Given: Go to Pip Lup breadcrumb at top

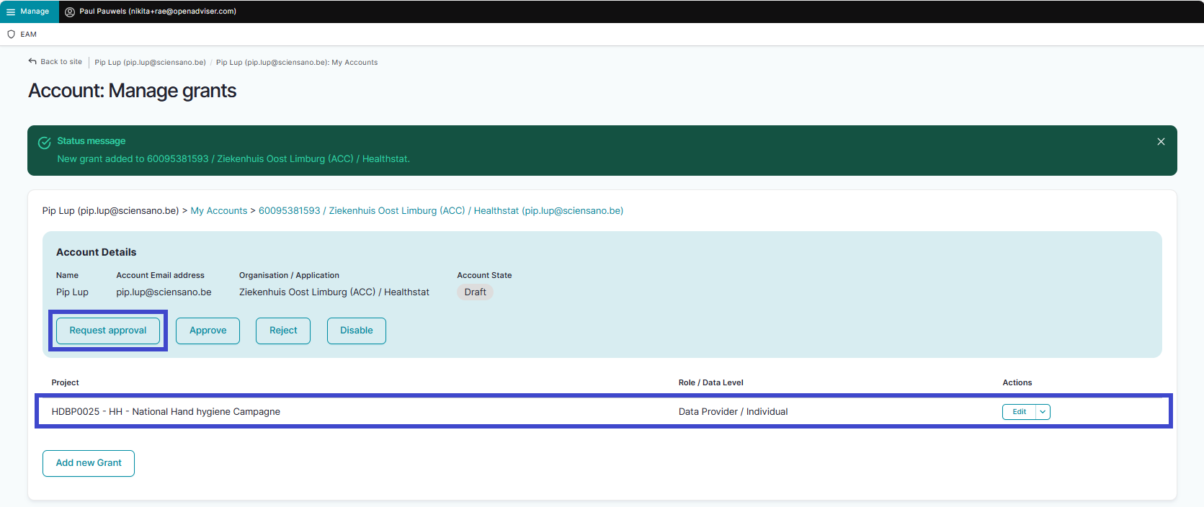Looking at the screenshot, I should pyautogui.click(x=150, y=63).
